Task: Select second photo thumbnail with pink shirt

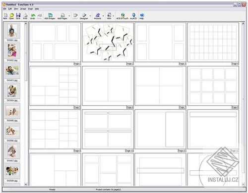Action: pyautogui.click(x=12, y=50)
